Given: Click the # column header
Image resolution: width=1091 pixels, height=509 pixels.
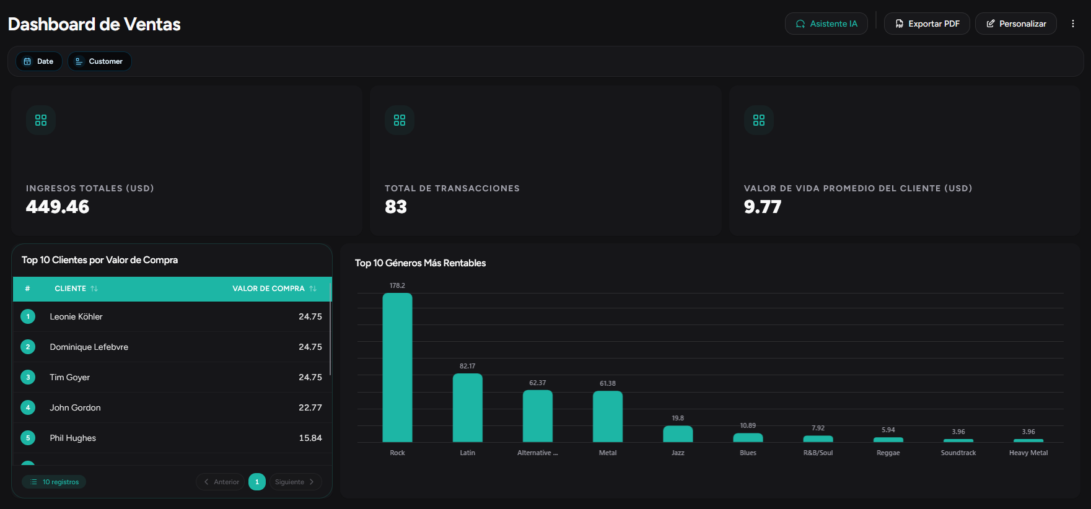Looking at the screenshot, I should (27, 289).
